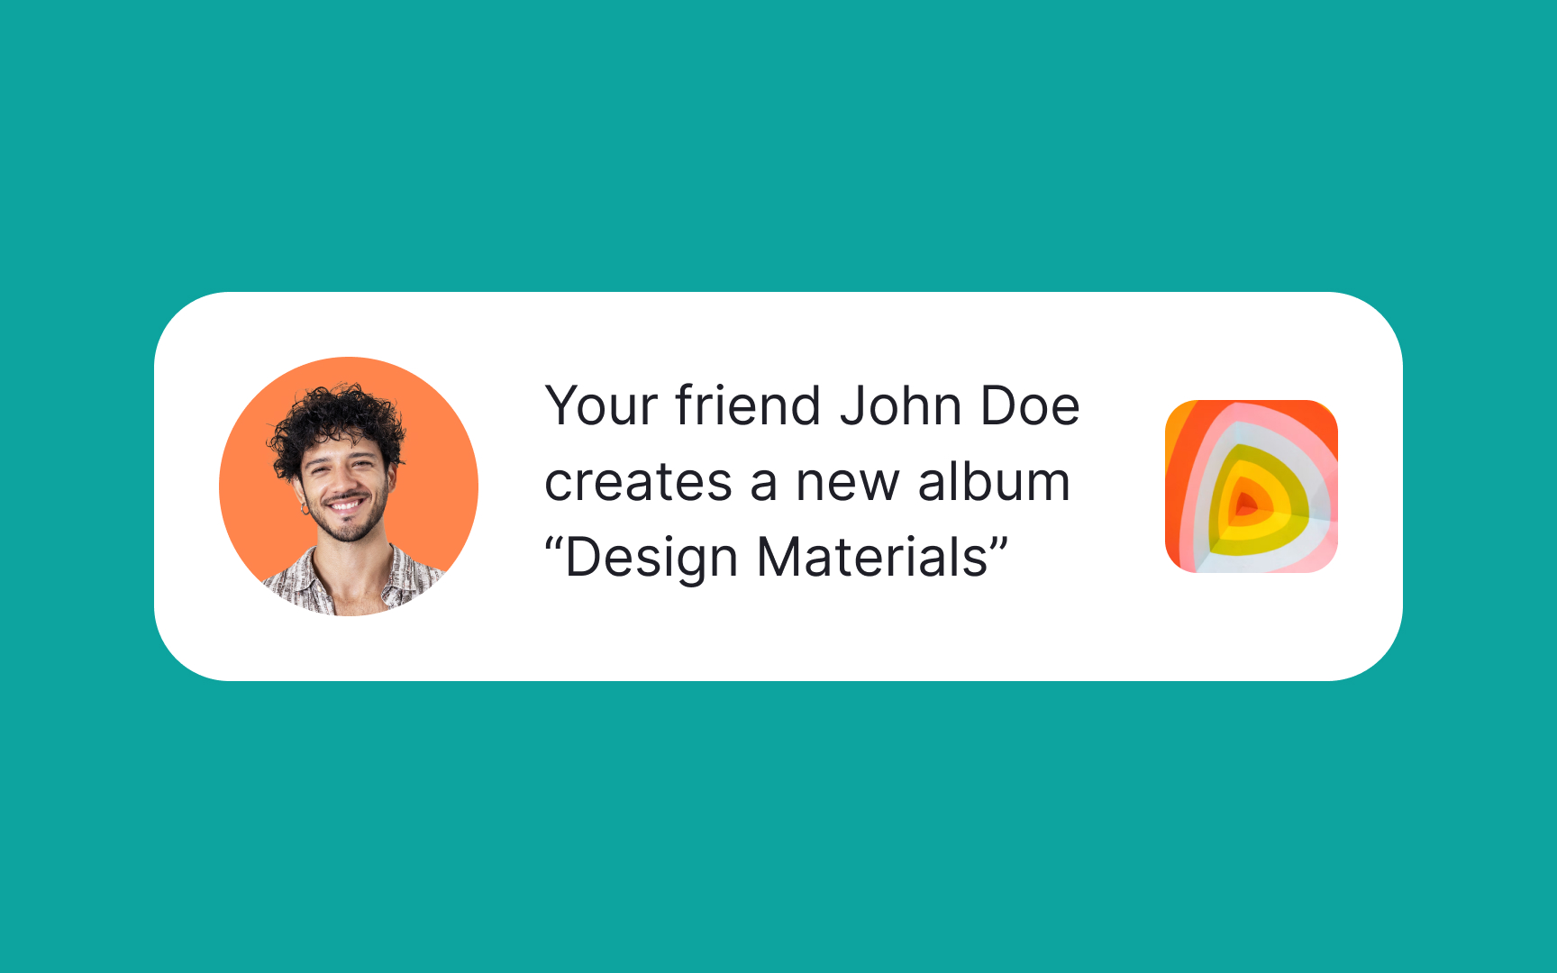1557x973 pixels.
Task: Select the name "John Doe" in the notification
Action: click(960, 406)
